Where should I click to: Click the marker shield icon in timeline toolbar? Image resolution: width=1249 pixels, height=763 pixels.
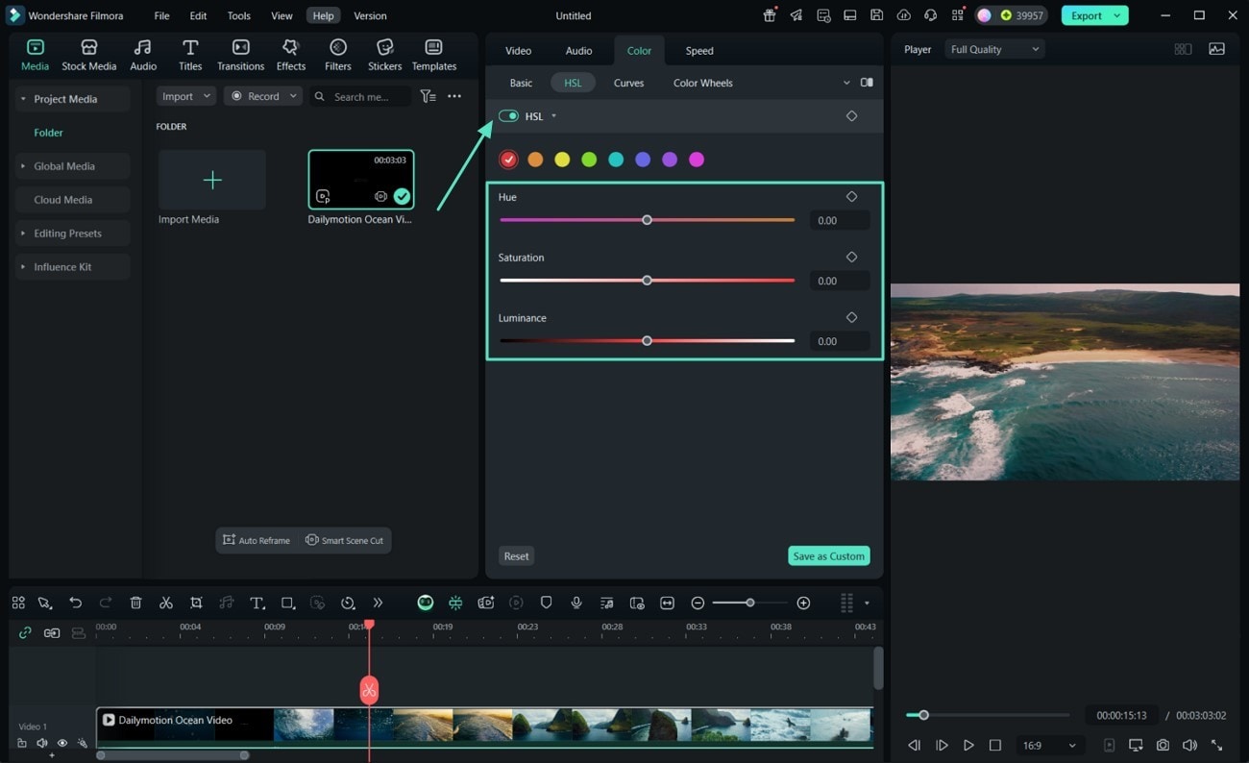tap(546, 603)
